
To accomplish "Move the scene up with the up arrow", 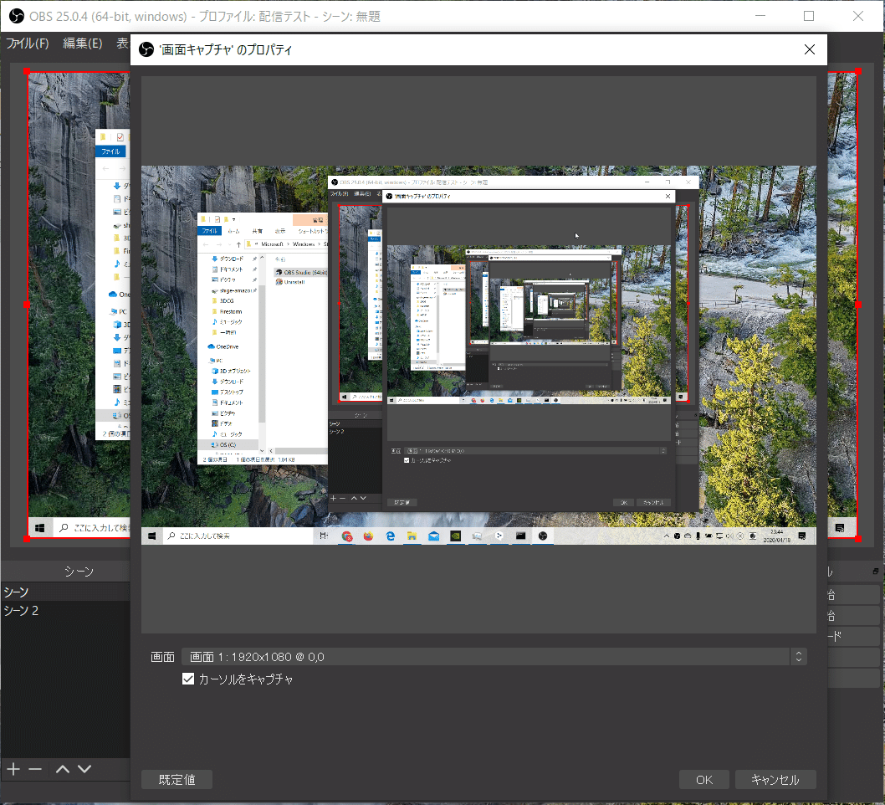I will 63,769.
